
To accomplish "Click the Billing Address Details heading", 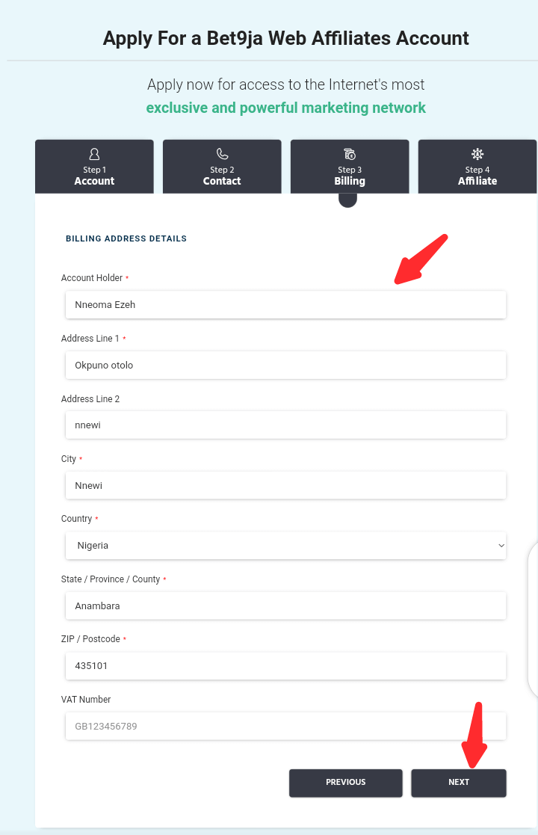I will (126, 238).
